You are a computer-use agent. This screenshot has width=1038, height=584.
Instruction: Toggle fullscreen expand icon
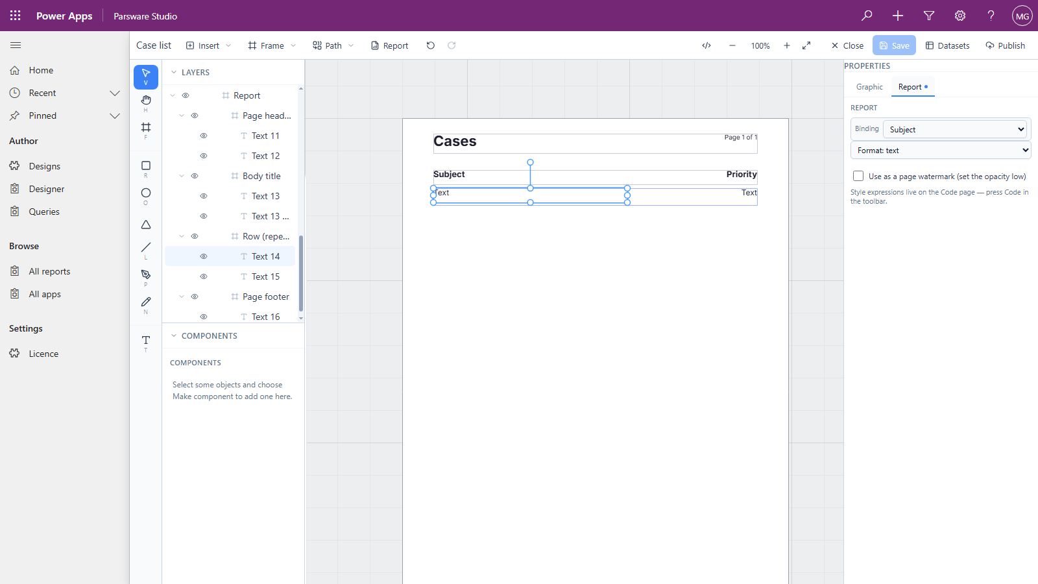[806, 45]
